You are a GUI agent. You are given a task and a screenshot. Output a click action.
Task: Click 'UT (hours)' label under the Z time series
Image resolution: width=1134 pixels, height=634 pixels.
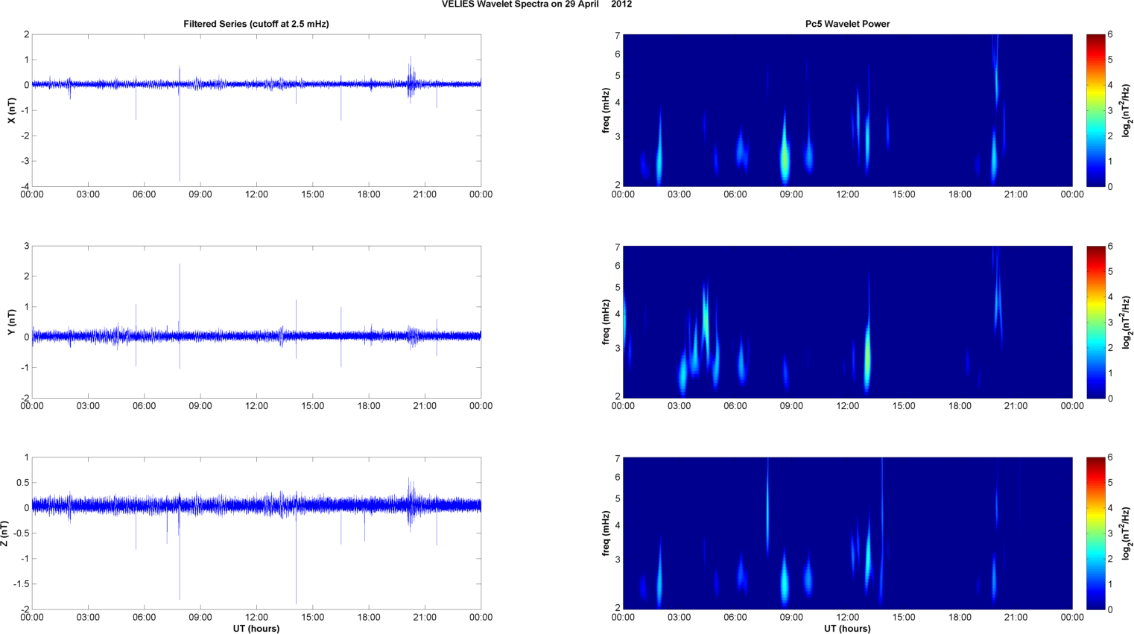click(x=256, y=628)
